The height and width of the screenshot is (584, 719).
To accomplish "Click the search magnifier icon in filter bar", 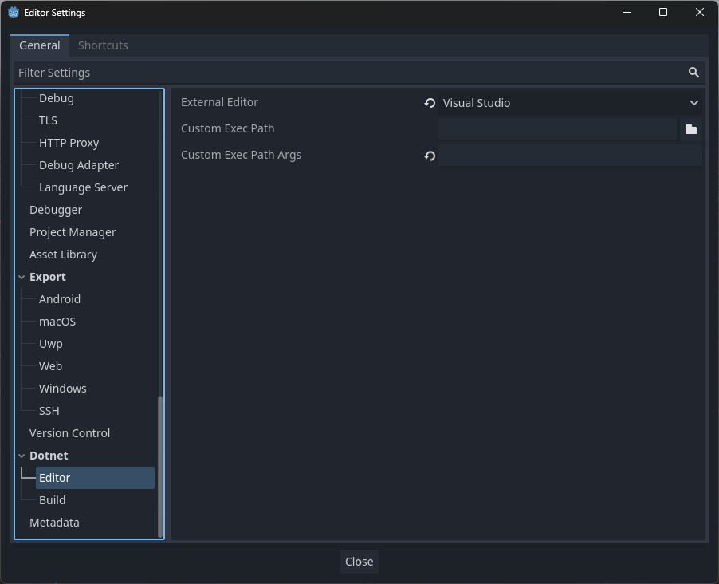I will click(x=693, y=73).
